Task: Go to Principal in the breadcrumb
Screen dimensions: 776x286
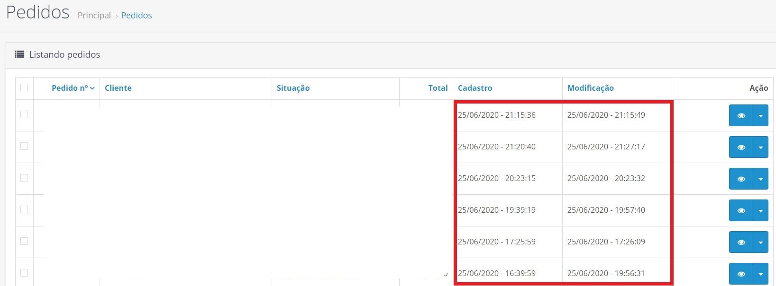Action: click(94, 16)
